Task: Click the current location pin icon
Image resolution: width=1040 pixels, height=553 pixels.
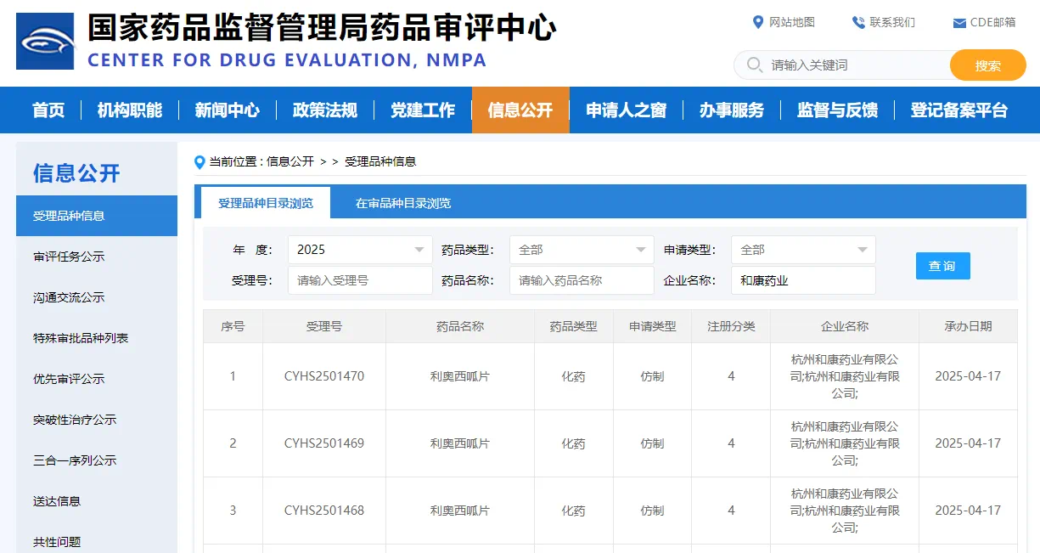Action: click(x=200, y=161)
